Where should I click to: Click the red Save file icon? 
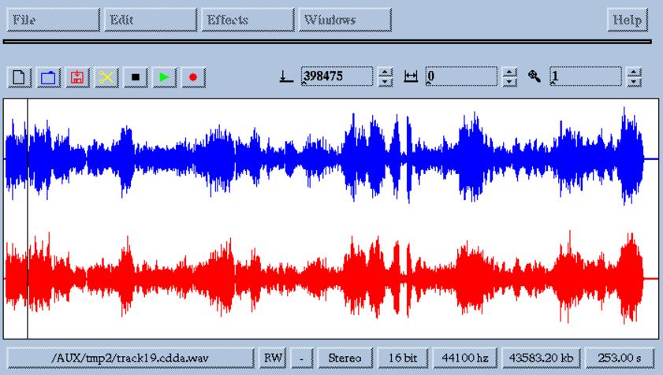77,77
